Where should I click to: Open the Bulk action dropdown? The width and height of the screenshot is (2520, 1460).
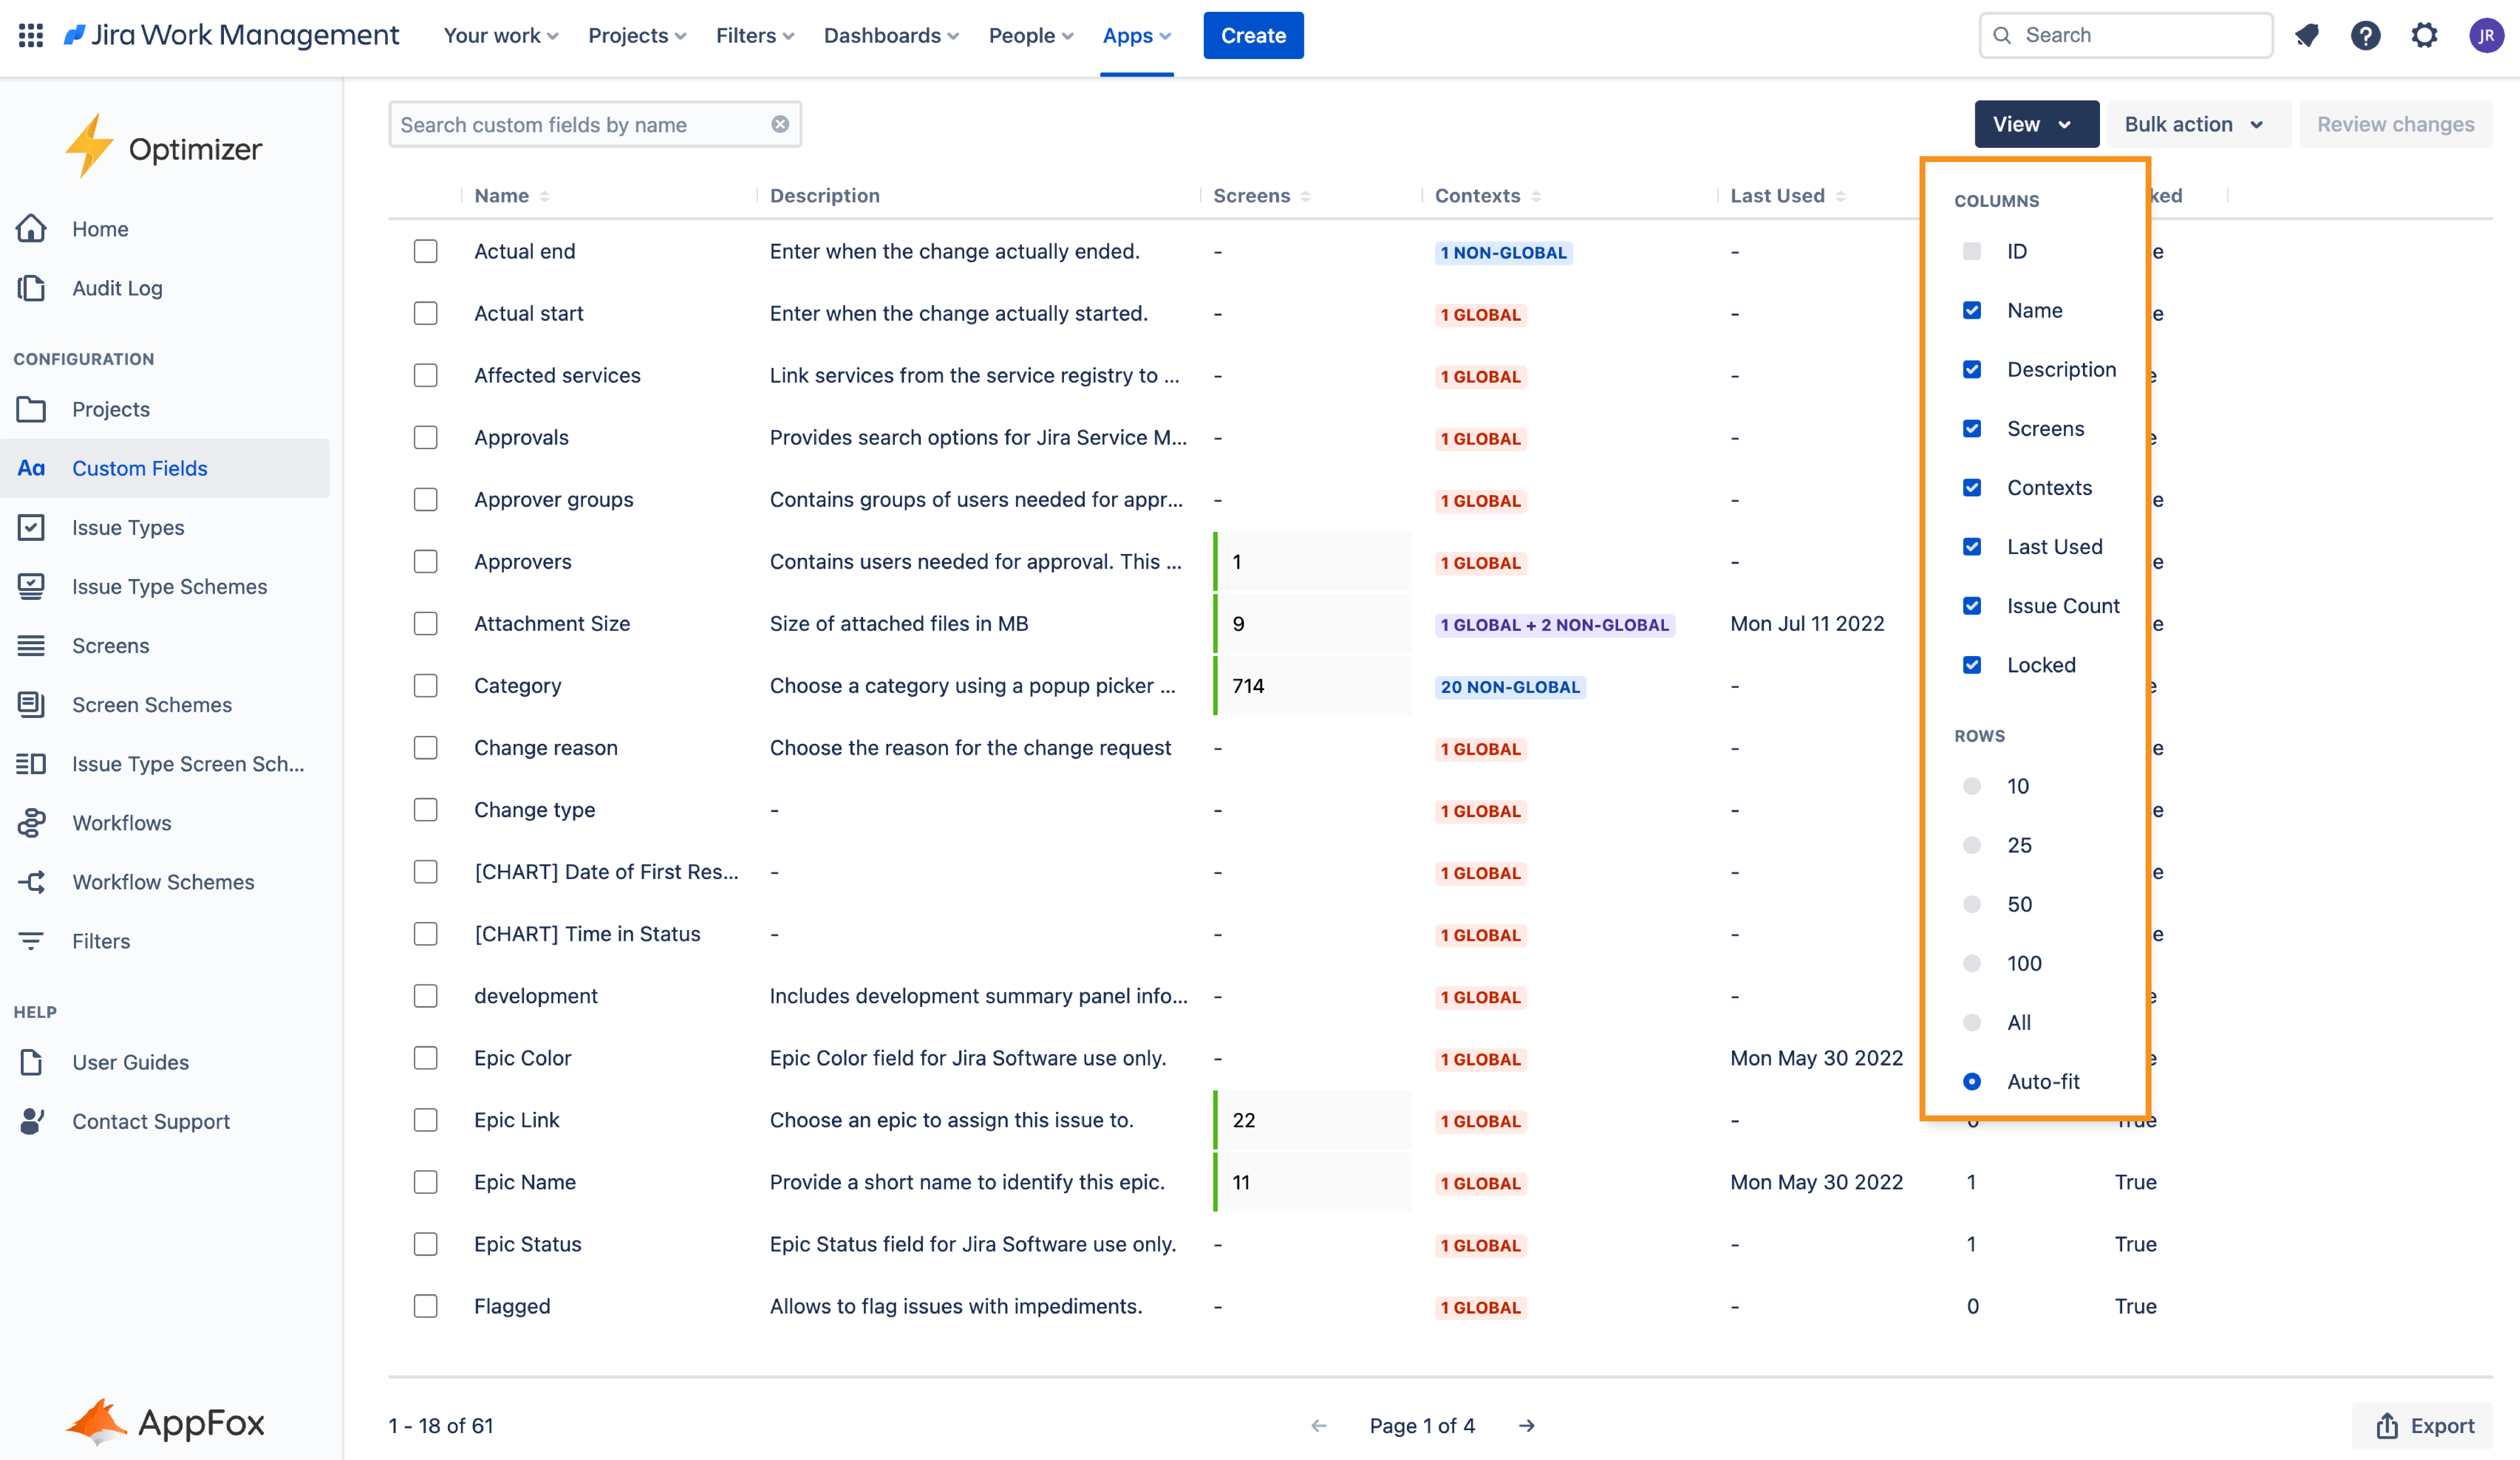pos(2196,124)
